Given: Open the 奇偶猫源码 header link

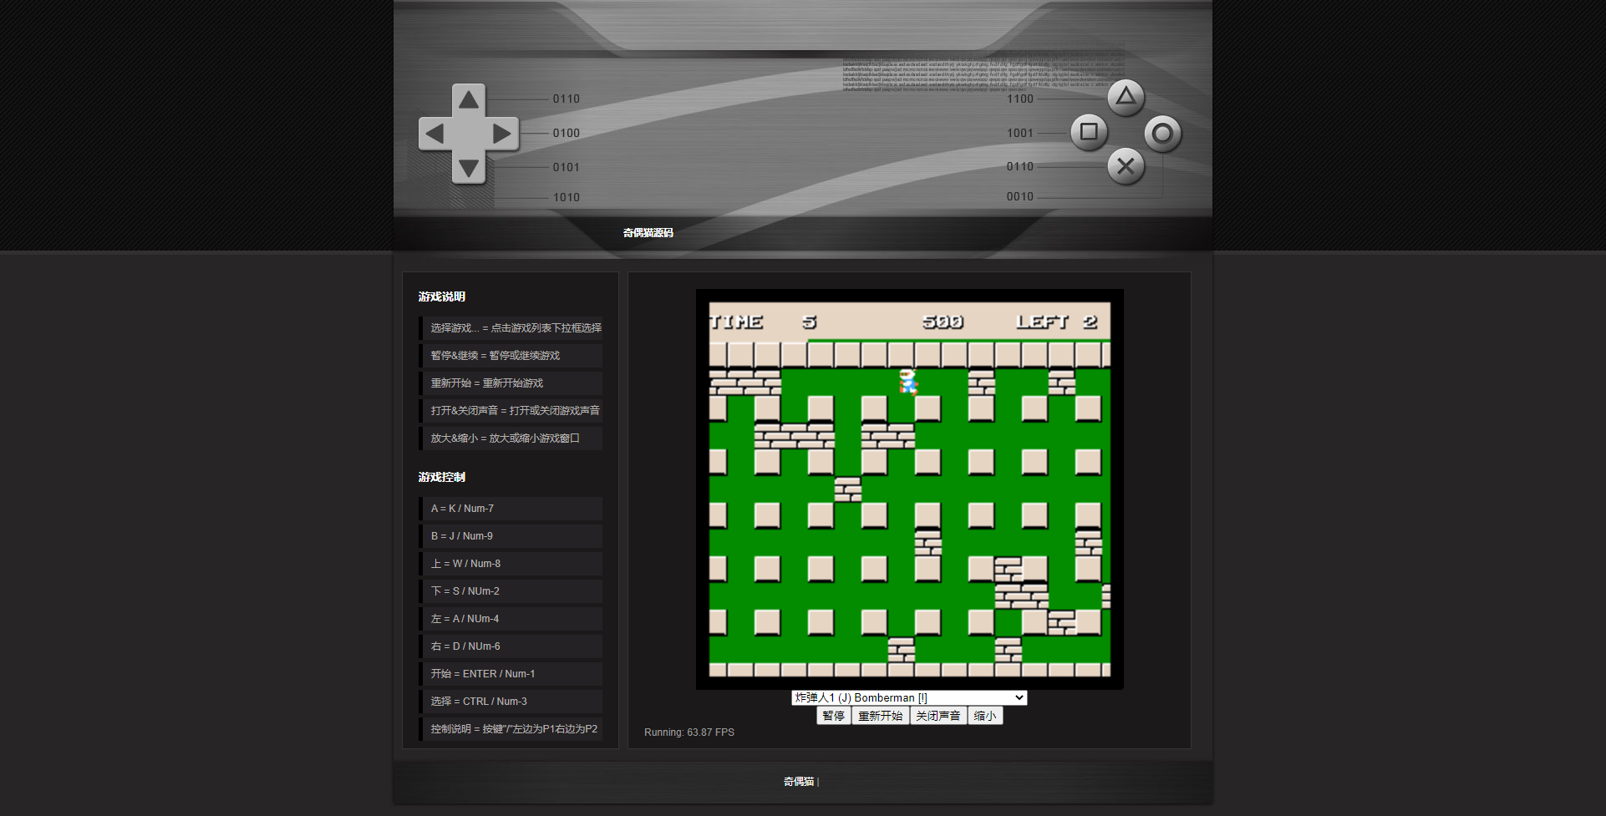Looking at the screenshot, I should (x=648, y=233).
